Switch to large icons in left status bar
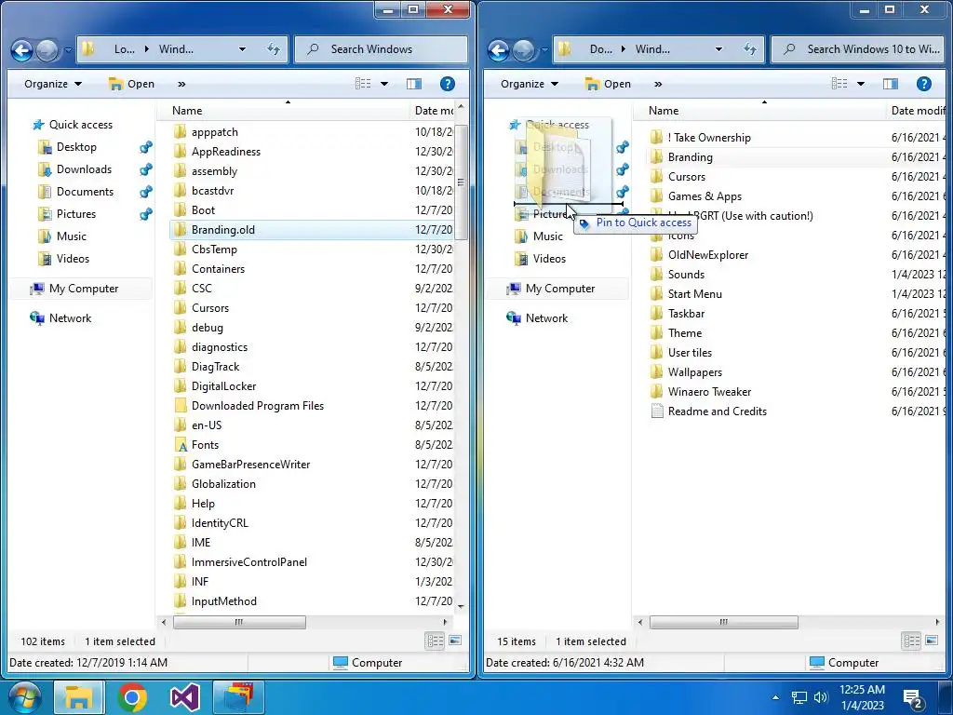Screen dimensions: 953x715 pos(454,641)
